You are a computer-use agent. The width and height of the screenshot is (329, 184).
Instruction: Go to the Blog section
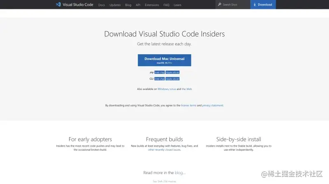128,5
